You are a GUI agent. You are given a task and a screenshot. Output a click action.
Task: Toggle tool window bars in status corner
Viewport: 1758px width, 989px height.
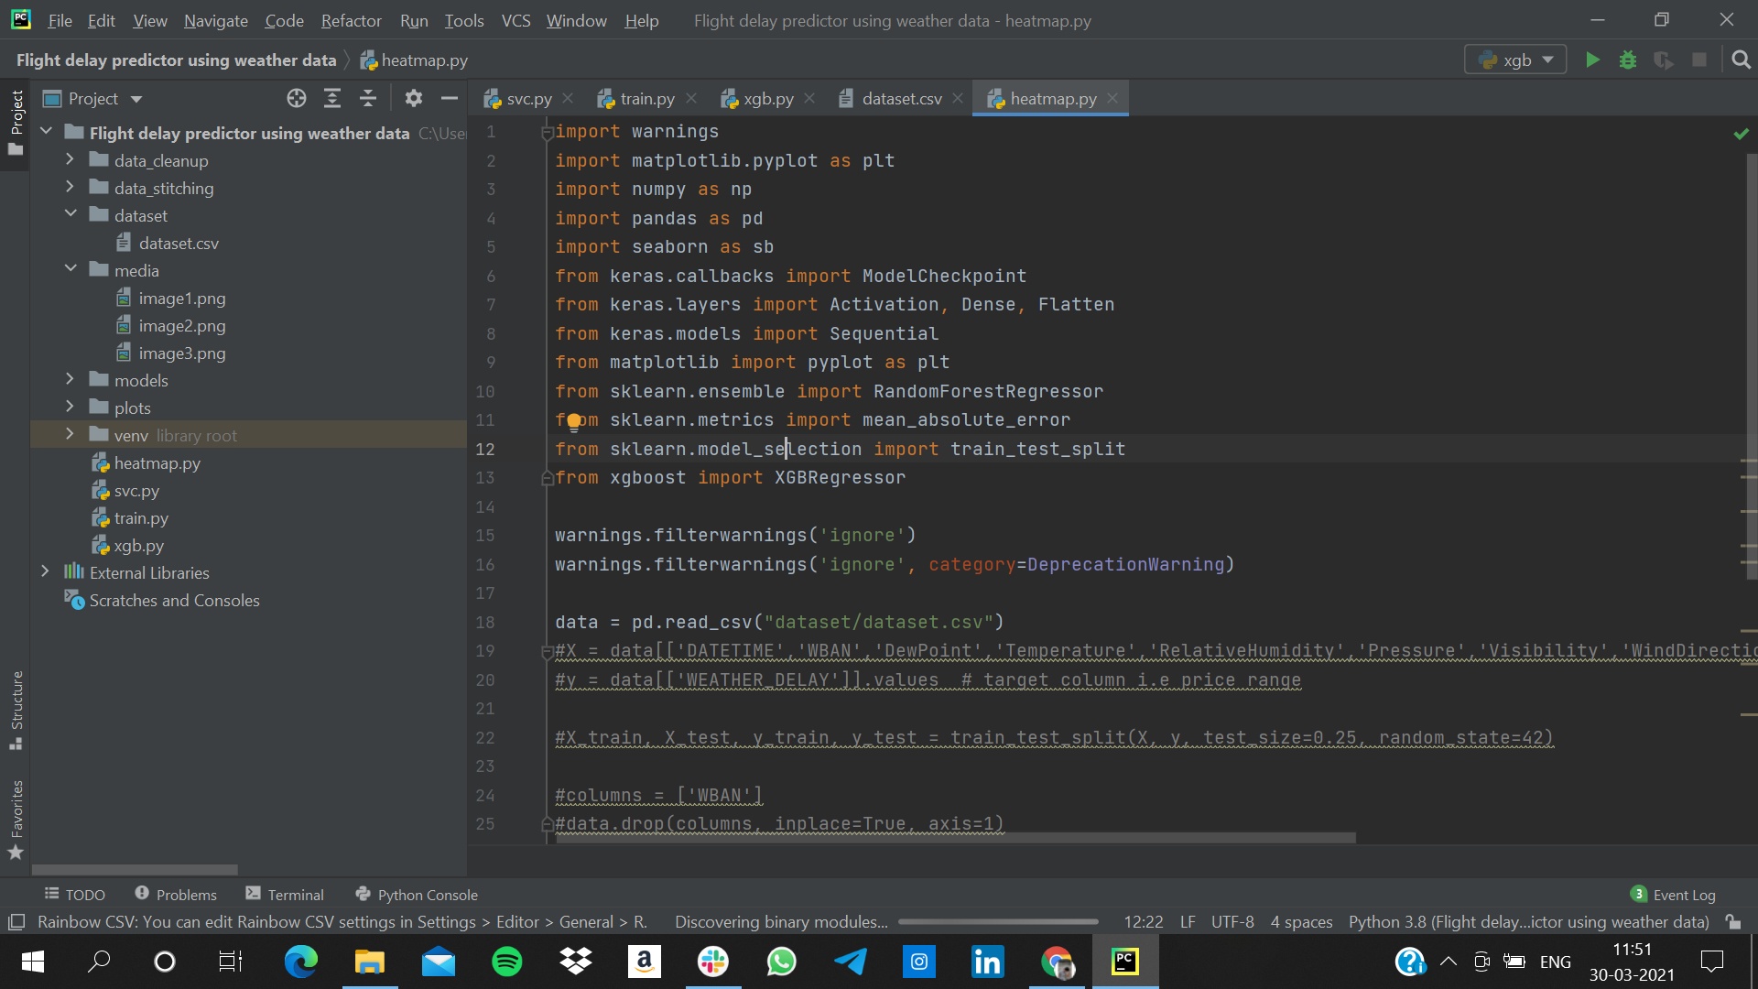tap(16, 922)
